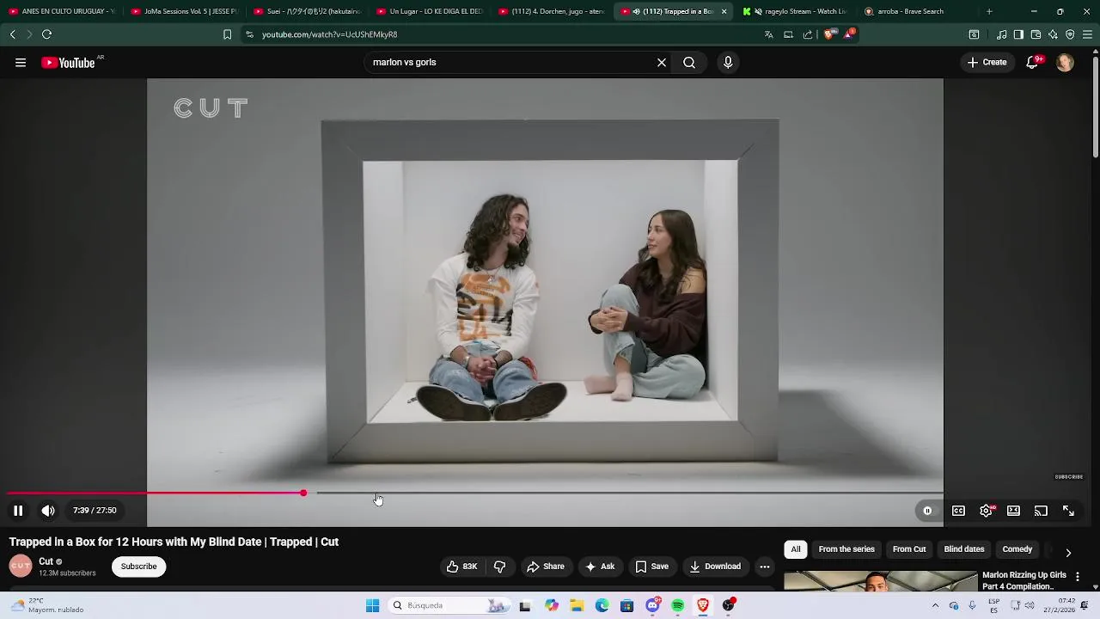Select the 'Comedy' chip

click(1017, 549)
